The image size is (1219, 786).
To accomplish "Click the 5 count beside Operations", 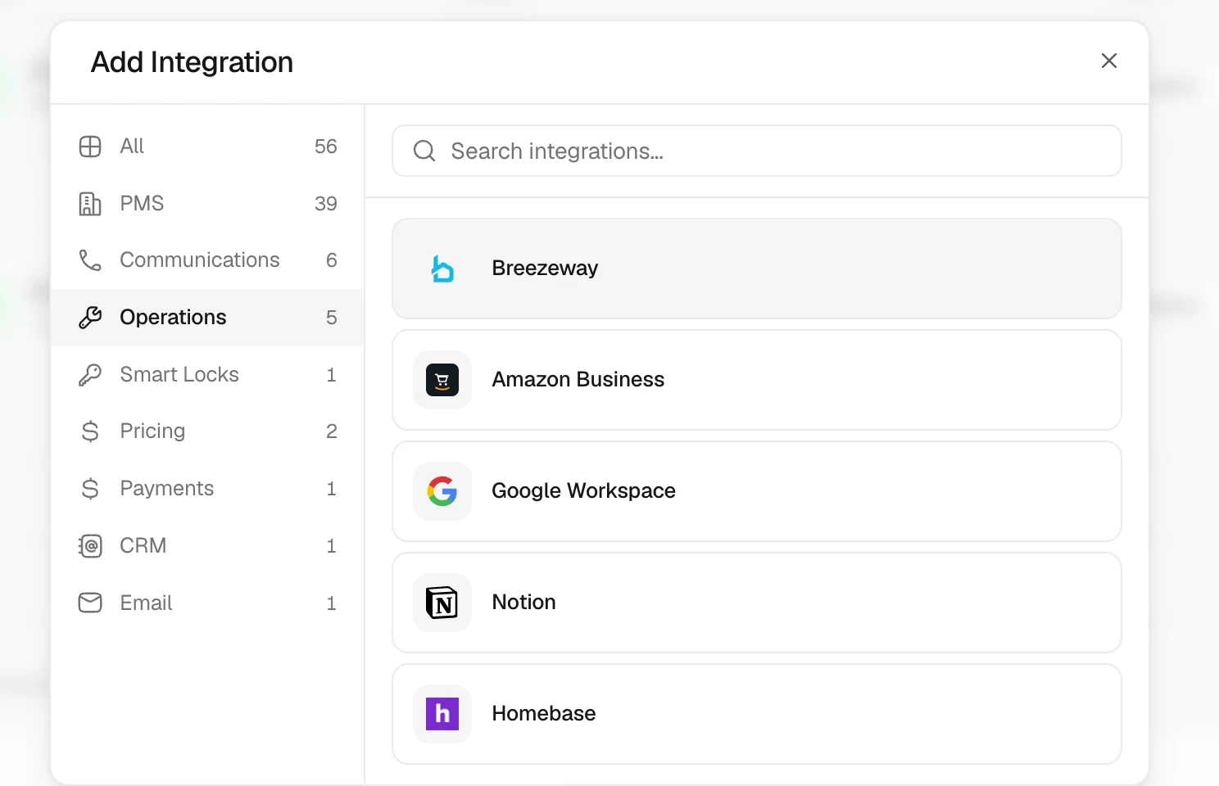I will pos(332,318).
